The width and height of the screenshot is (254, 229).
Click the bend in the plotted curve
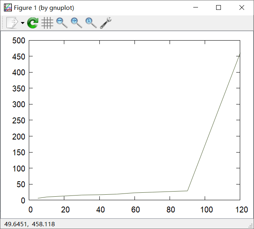point(187,191)
